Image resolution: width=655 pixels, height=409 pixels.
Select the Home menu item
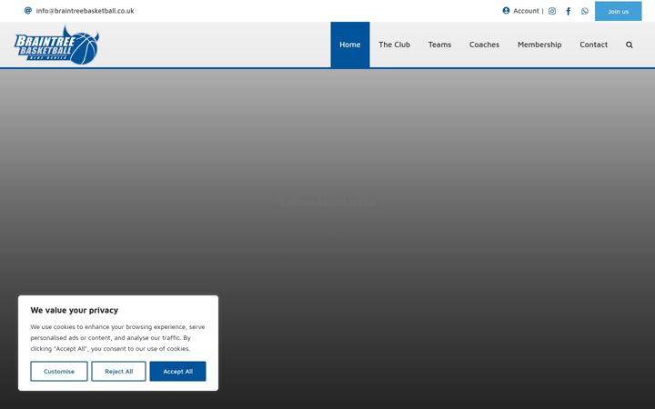pos(350,45)
